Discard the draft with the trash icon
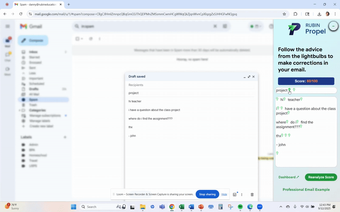 coord(252,194)
